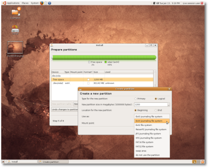
Task: Choose End location radio button
Action: pyautogui.click(x=156, y=110)
